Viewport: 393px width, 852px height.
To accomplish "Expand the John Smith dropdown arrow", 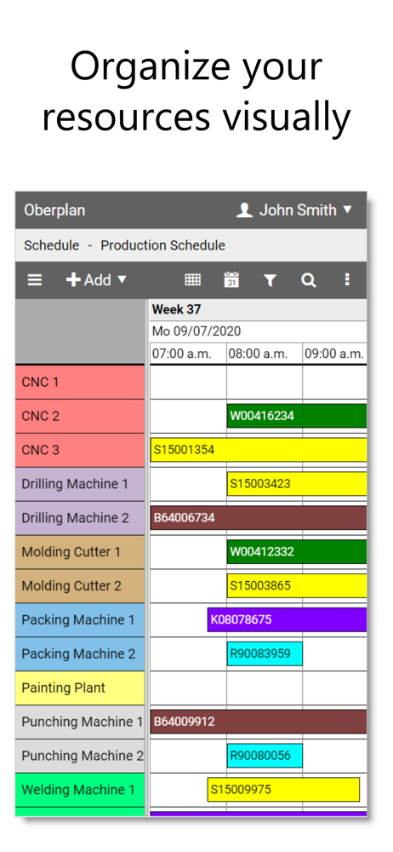I will (x=348, y=210).
